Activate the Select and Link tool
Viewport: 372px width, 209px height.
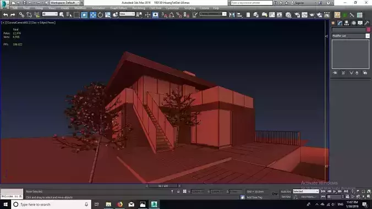coord(21,15)
